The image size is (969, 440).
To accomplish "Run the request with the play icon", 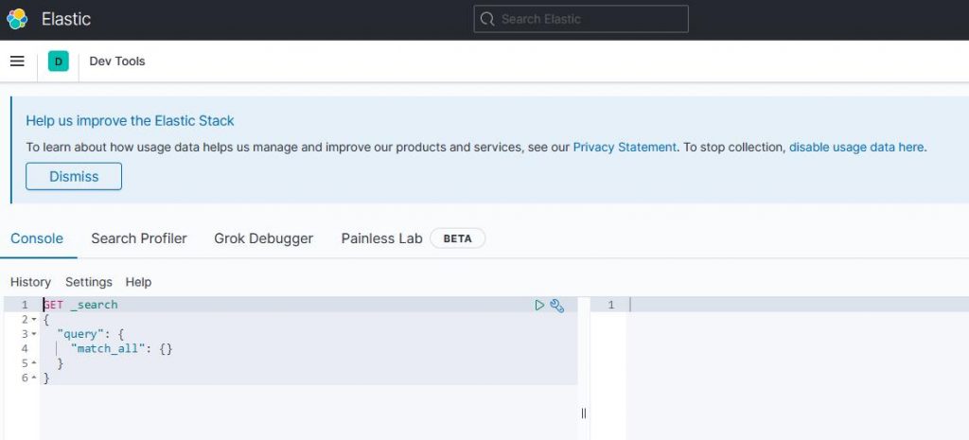I will tap(539, 305).
